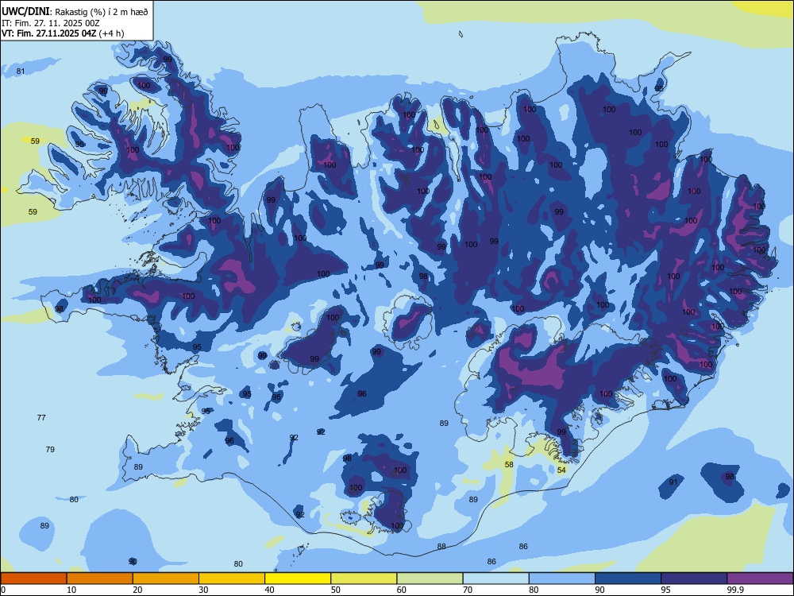Click the 'IT: Fim. 27. 11. 2025 00Z' line
Image resolution: width=794 pixels, height=596 pixels.
click(50, 23)
